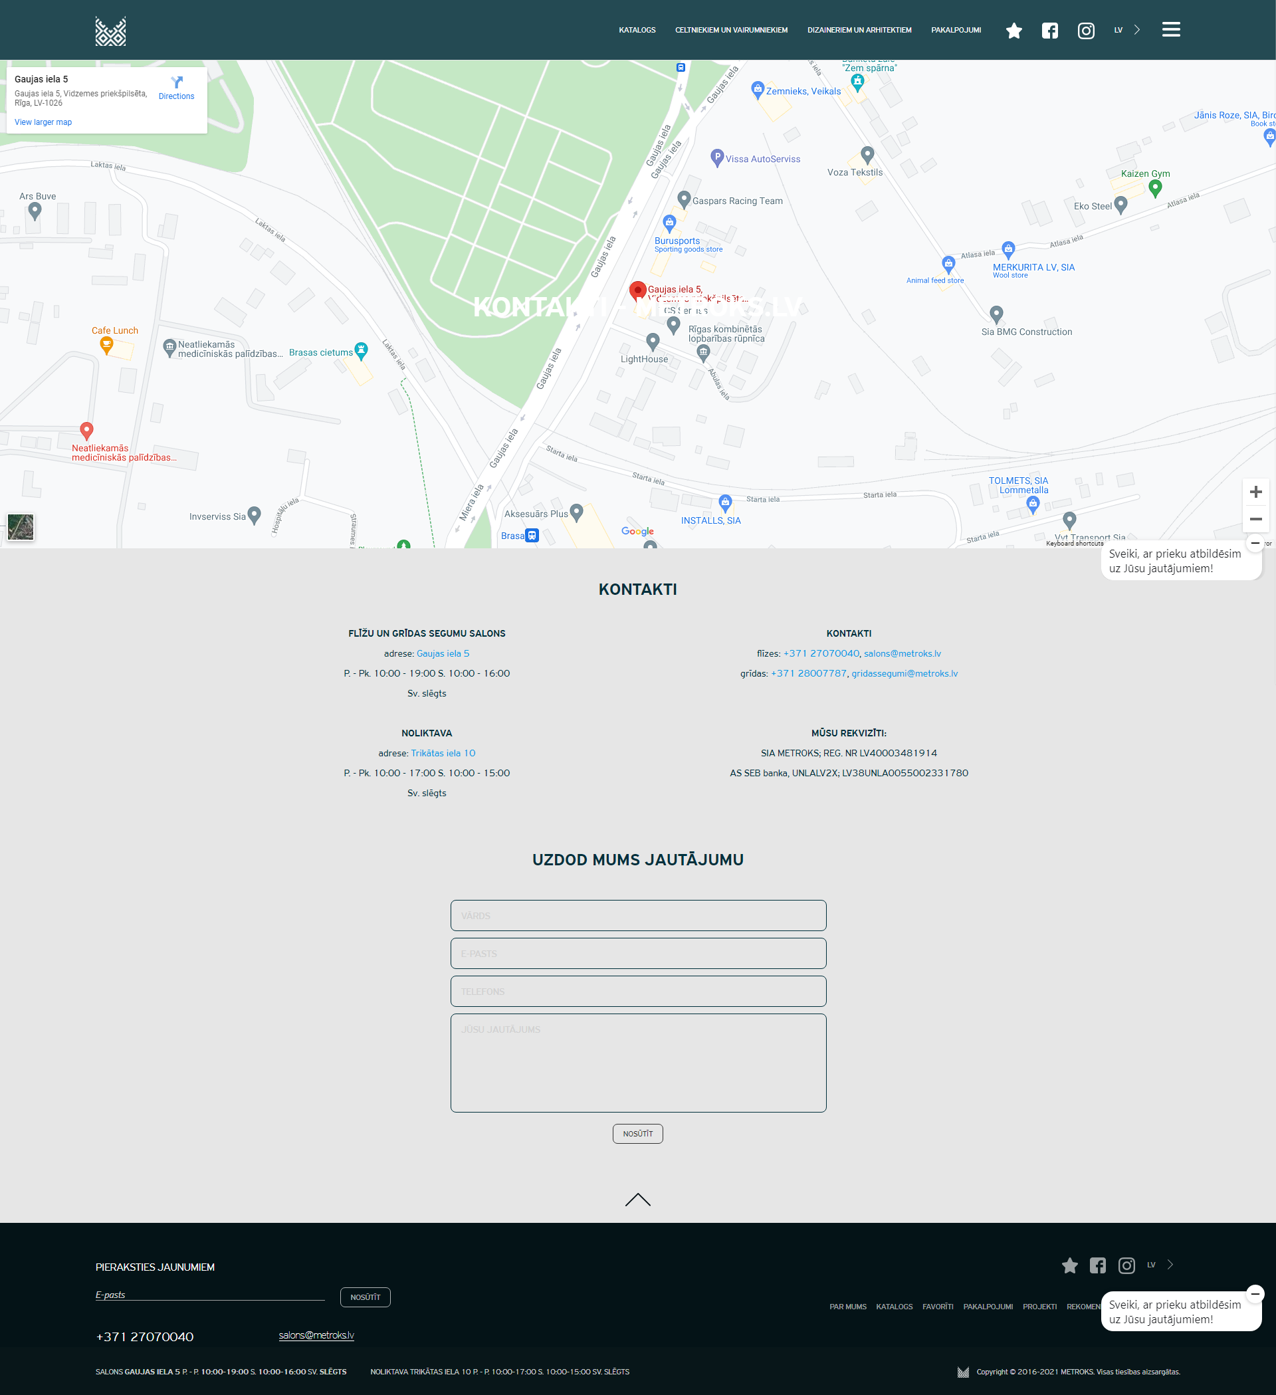1276x1395 pixels.
Task: Open the PAKALPOJUMI menu
Action: pyautogui.click(x=956, y=30)
